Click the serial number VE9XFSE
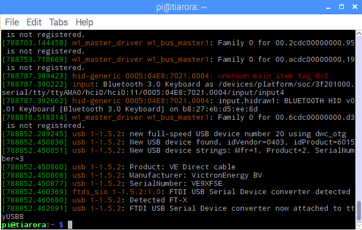 (x=206, y=184)
